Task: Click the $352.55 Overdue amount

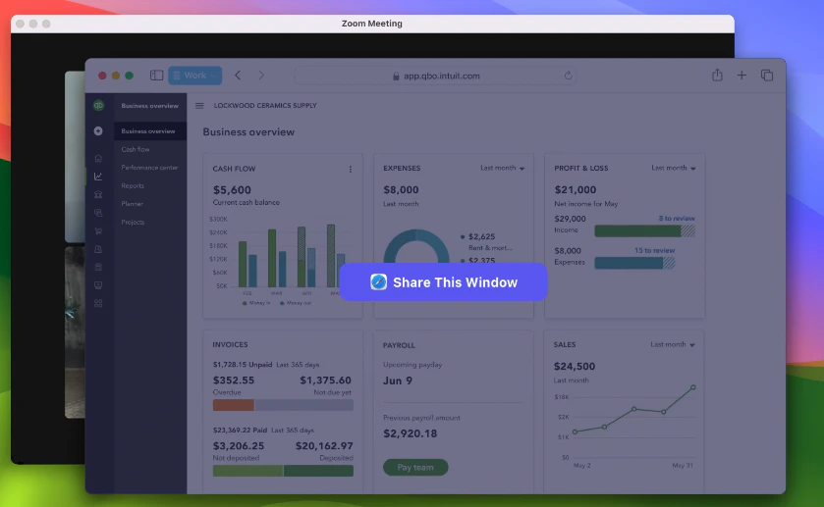Action: (x=234, y=380)
